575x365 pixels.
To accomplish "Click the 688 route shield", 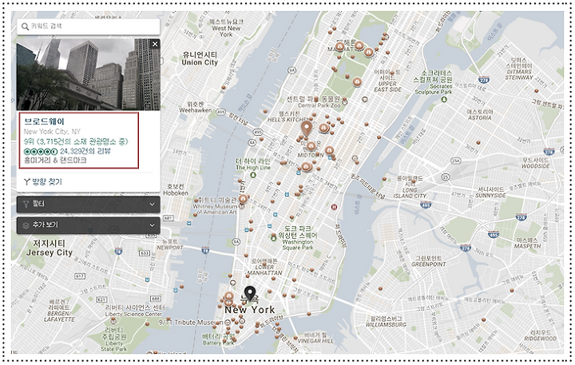I will click(x=156, y=299).
